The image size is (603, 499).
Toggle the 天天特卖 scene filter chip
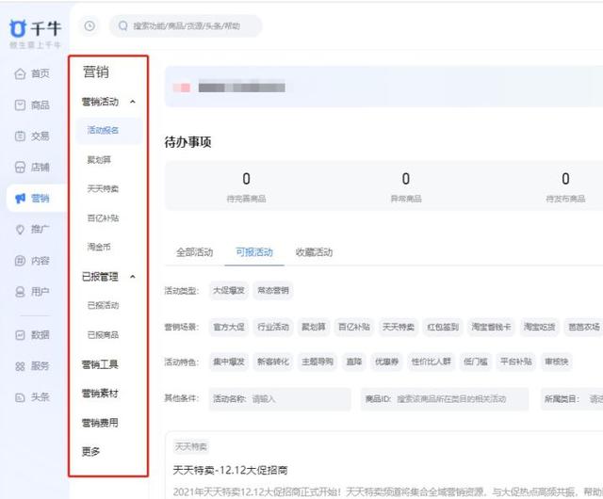398,327
